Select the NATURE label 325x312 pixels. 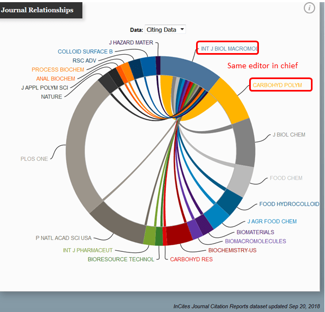[51, 97]
